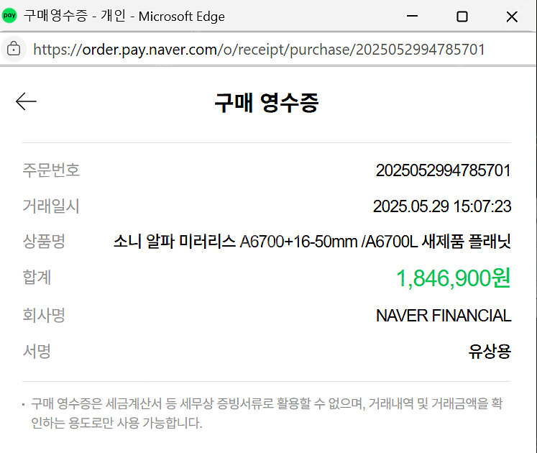Select the 소니 알파 미러리스 A6700 product name
The width and height of the screenshot is (537, 453).
[312, 242]
